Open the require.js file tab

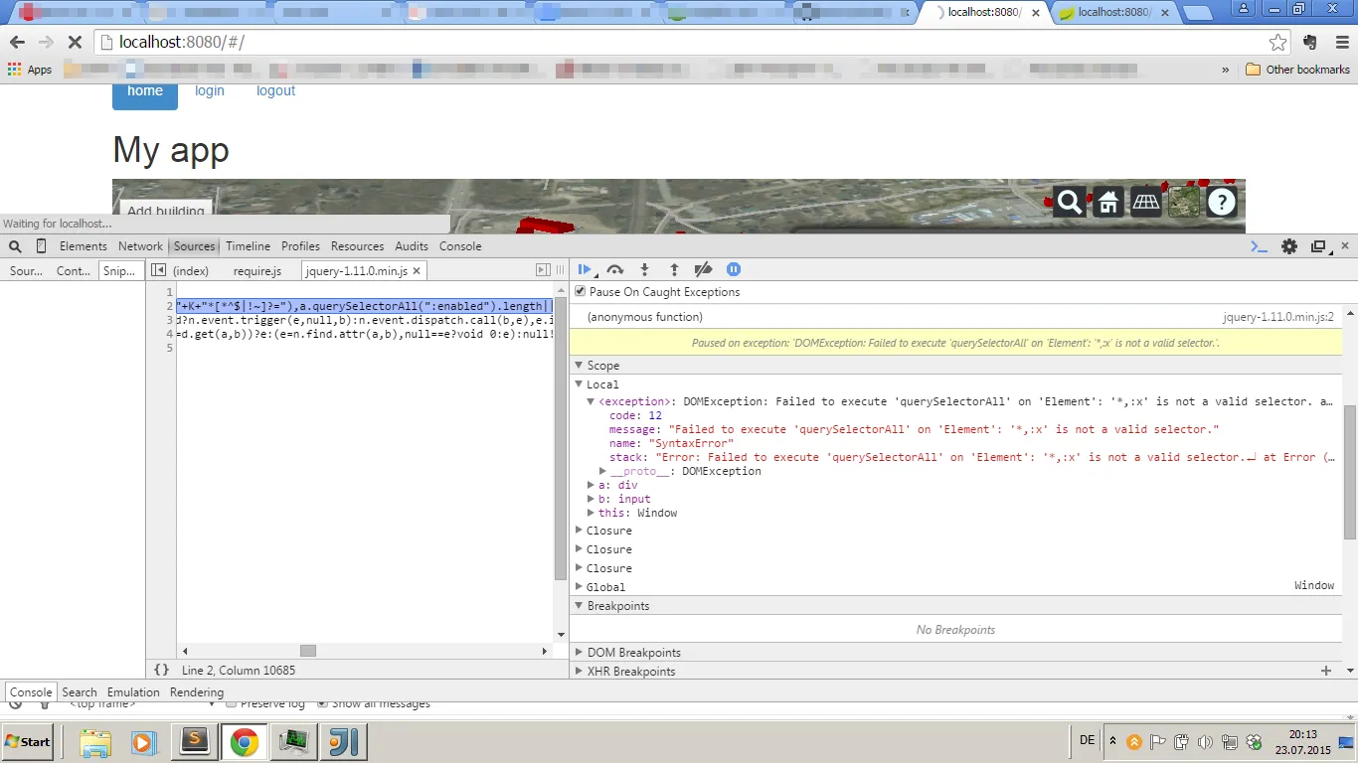(x=256, y=271)
